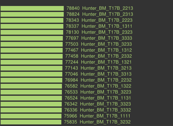The width and height of the screenshot is (173, 126).
Task: Select the 77697 DPS bar
Action: tap(32, 38)
